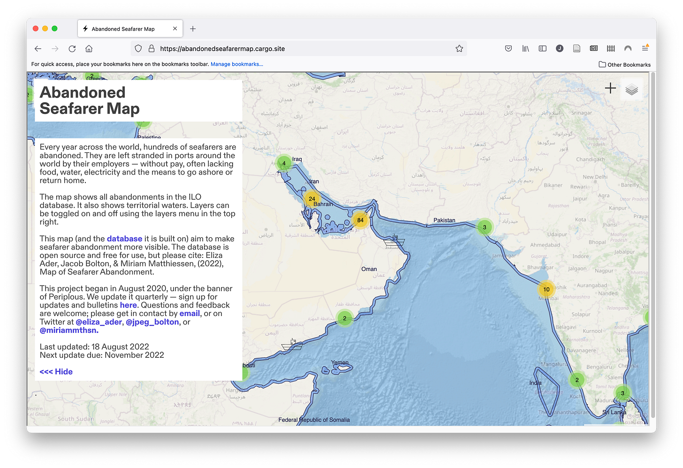Save the page to Pocket
The width and height of the screenshot is (683, 468).
(x=508, y=48)
